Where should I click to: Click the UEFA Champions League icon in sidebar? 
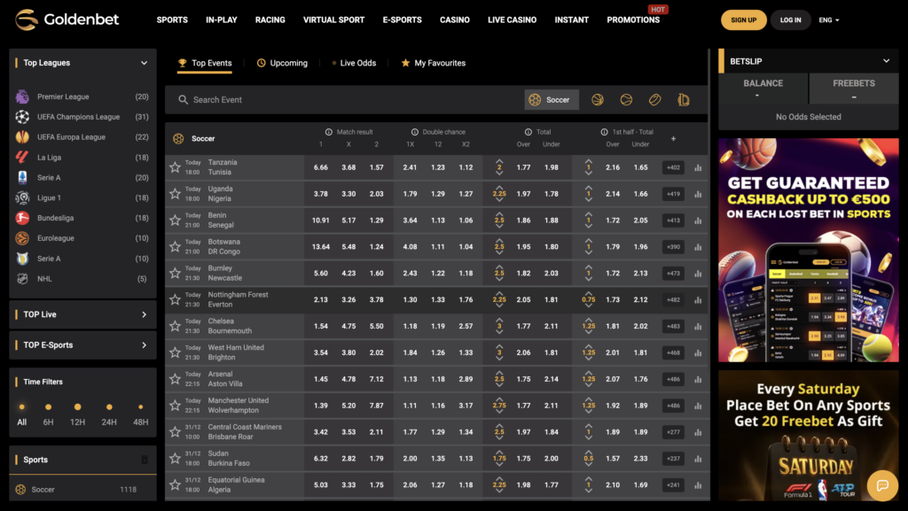(x=21, y=116)
